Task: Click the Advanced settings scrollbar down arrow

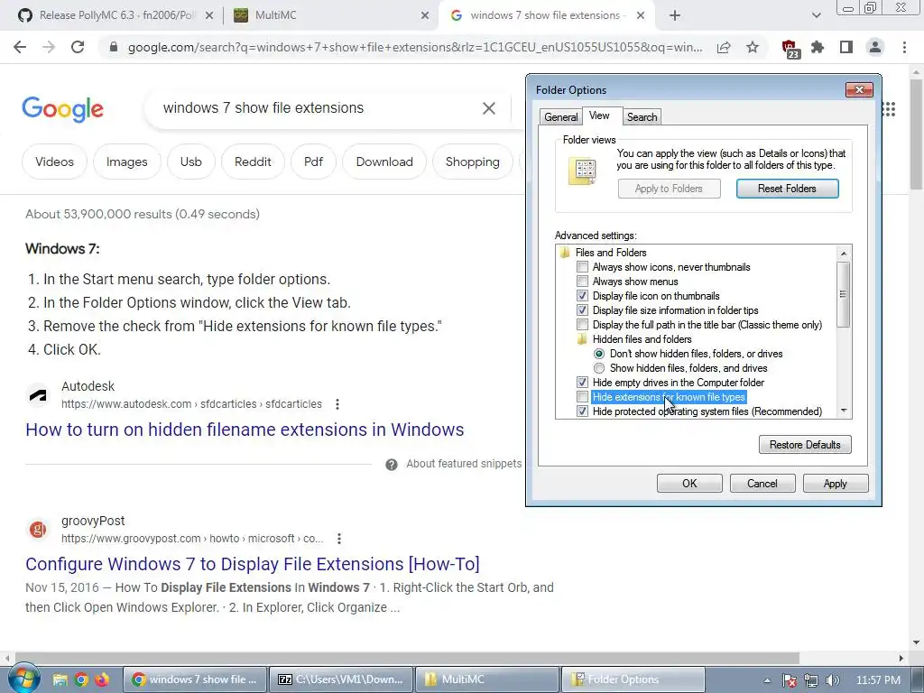Action: click(x=844, y=411)
